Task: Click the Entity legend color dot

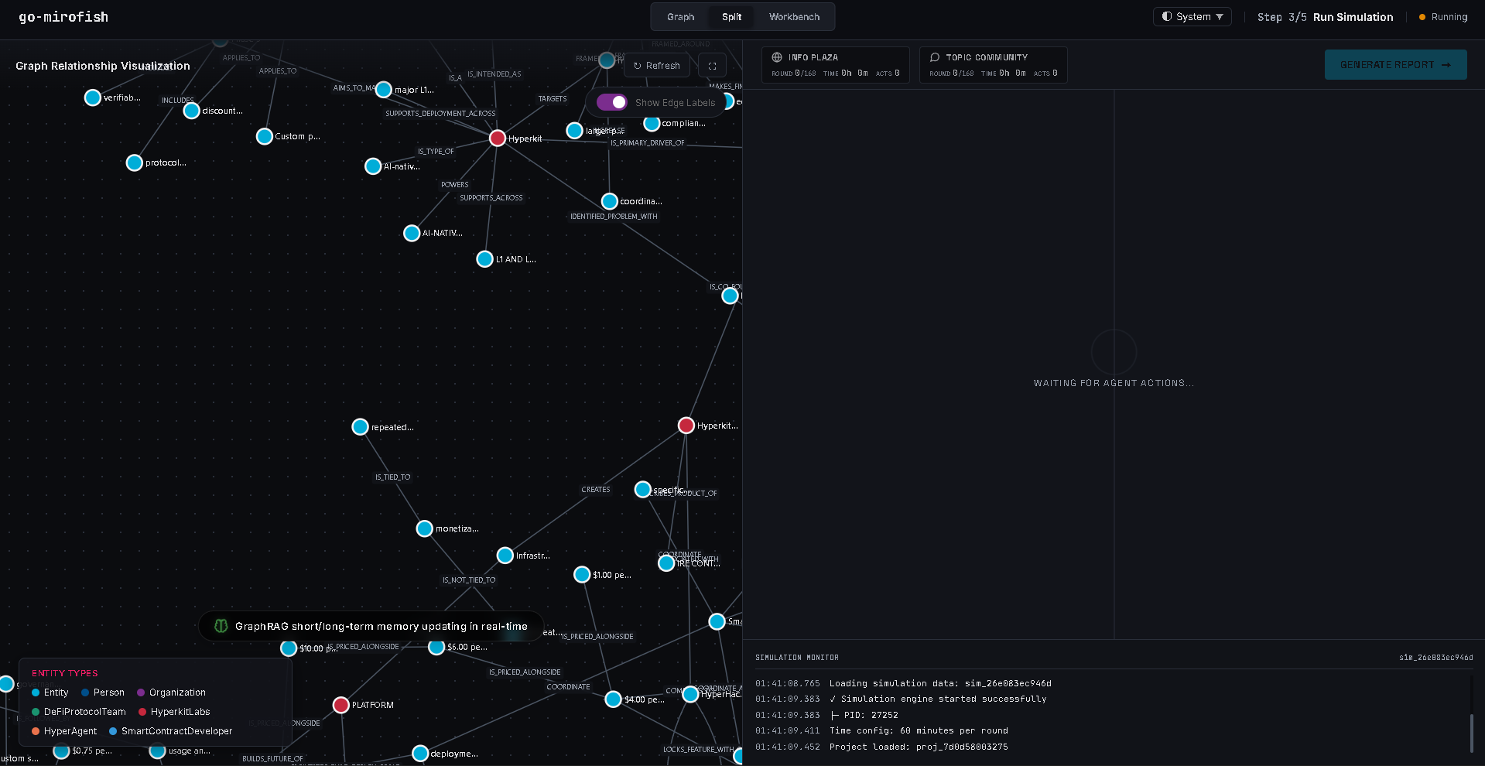Action: 36,692
